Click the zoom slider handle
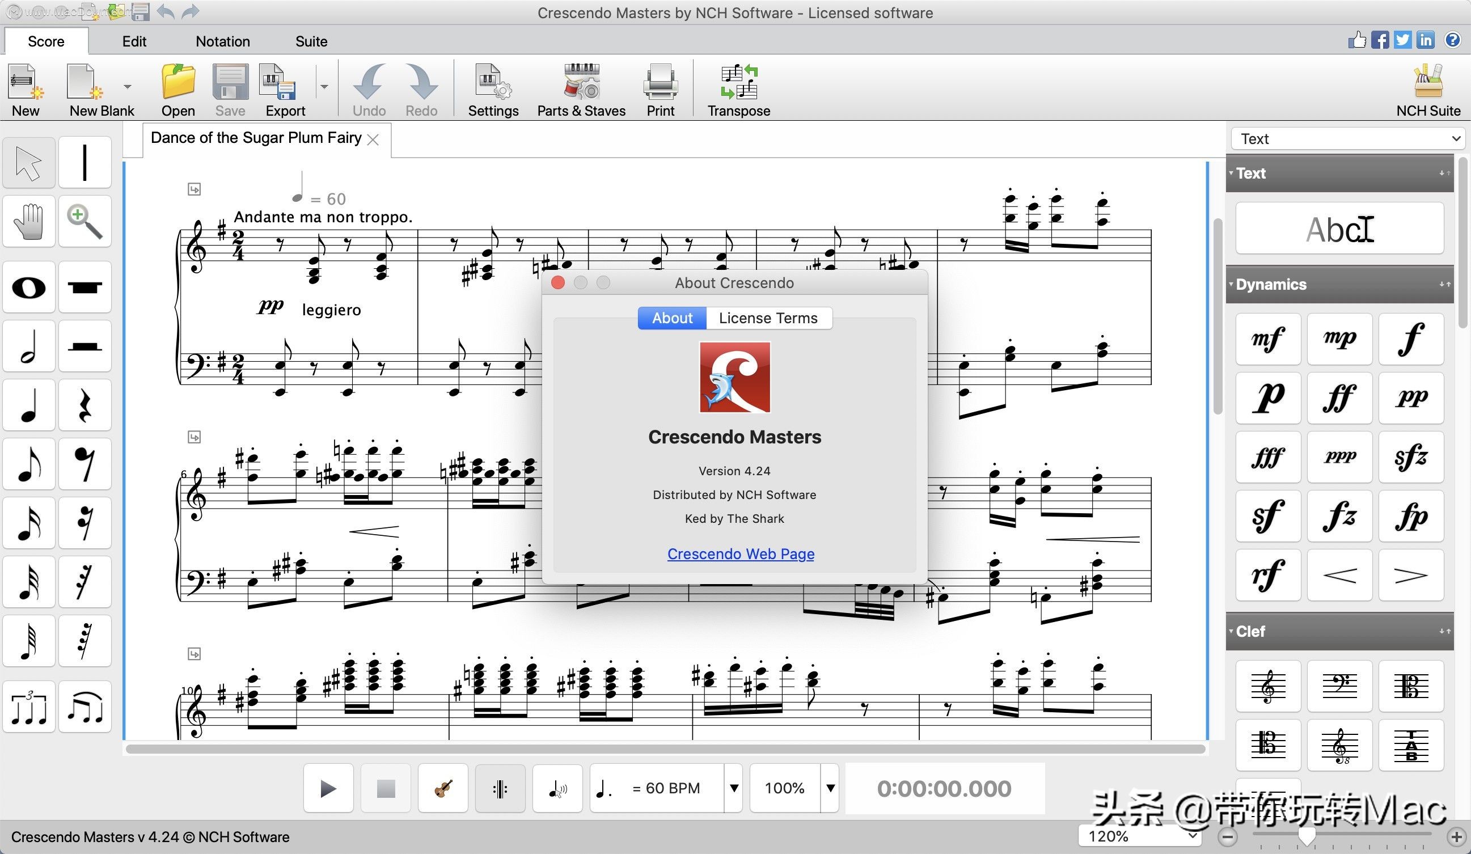 (x=1307, y=836)
